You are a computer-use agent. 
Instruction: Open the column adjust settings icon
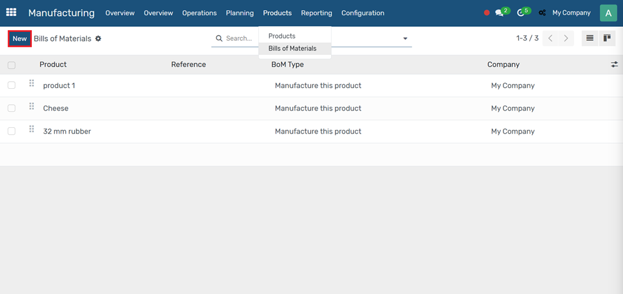pos(614,65)
